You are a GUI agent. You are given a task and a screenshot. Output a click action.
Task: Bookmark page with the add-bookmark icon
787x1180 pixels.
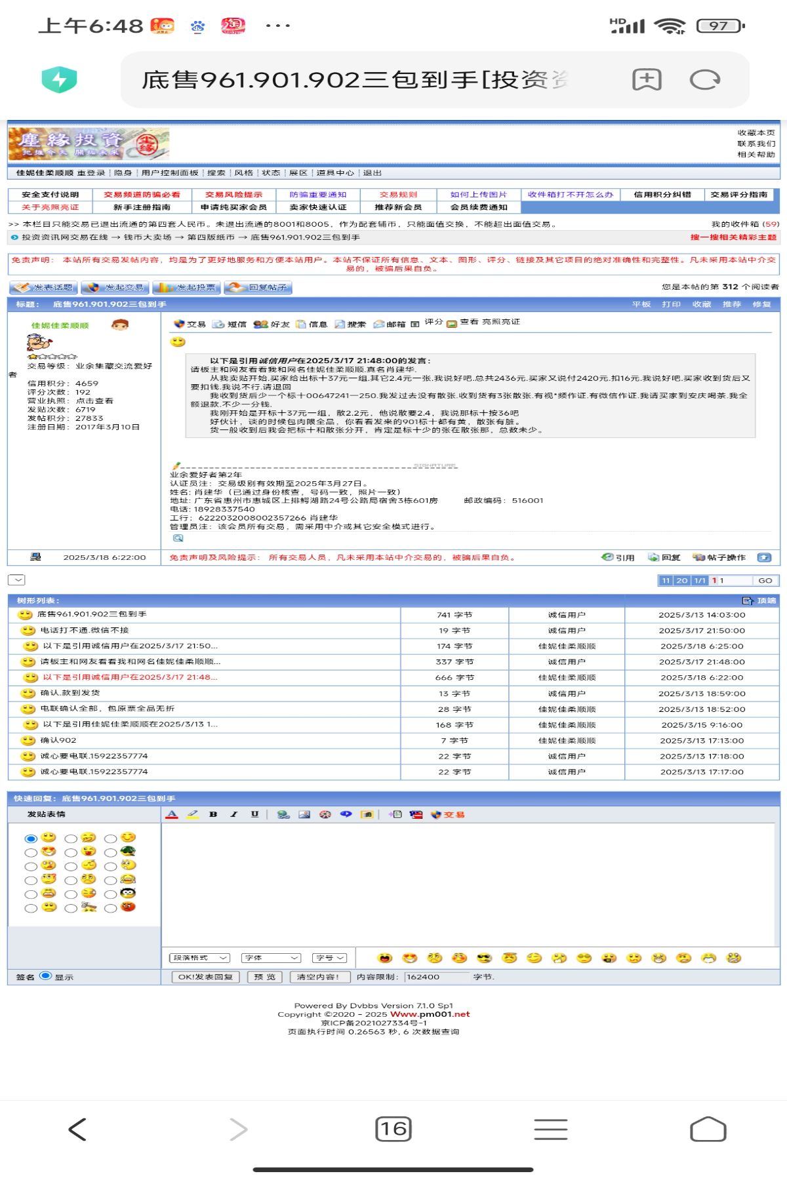pyautogui.click(x=647, y=80)
